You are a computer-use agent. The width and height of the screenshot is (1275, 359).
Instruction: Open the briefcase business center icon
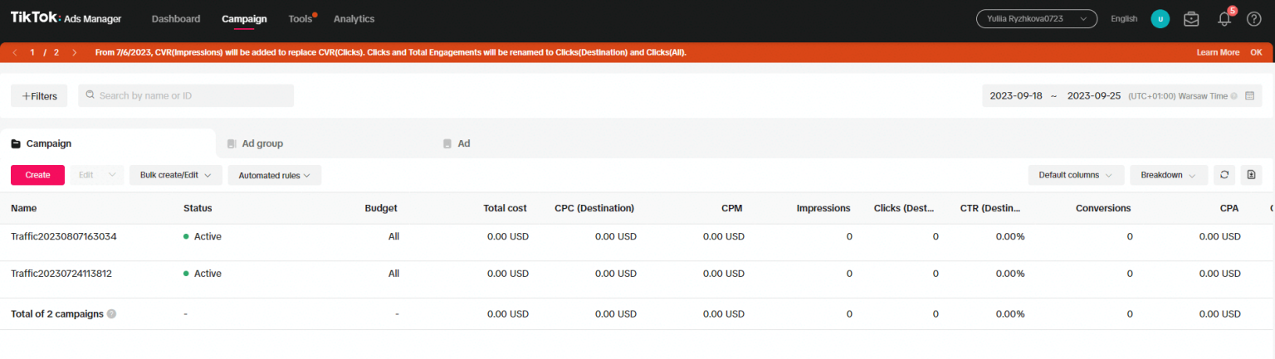1191,19
